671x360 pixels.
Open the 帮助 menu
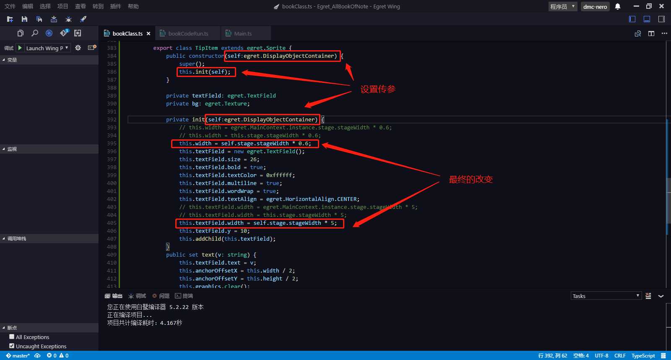pyautogui.click(x=133, y=6)
